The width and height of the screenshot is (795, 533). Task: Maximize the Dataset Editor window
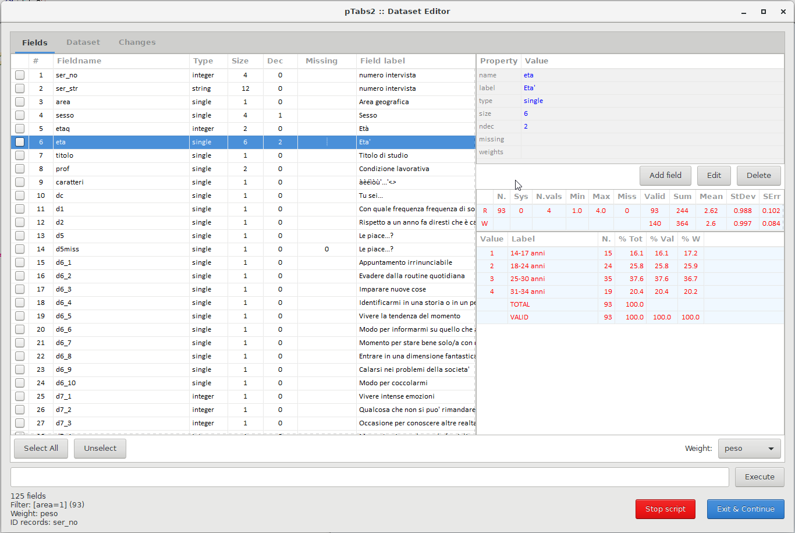point(764,12)
